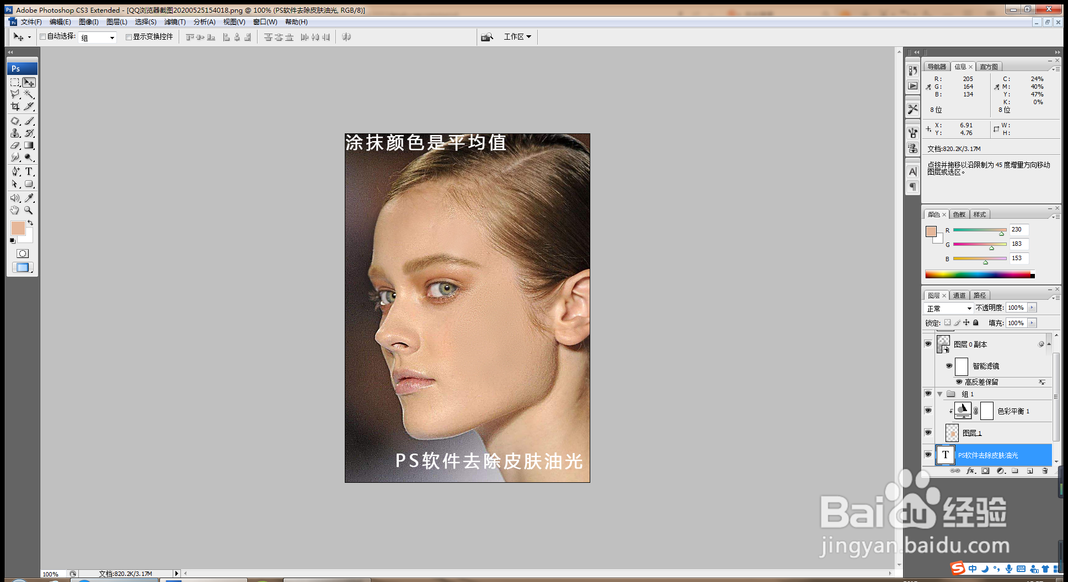Viewport: 1068px width, 582px height.
Task: Open the 工作区 workspace dropdown
Action: tap(517, 36)
